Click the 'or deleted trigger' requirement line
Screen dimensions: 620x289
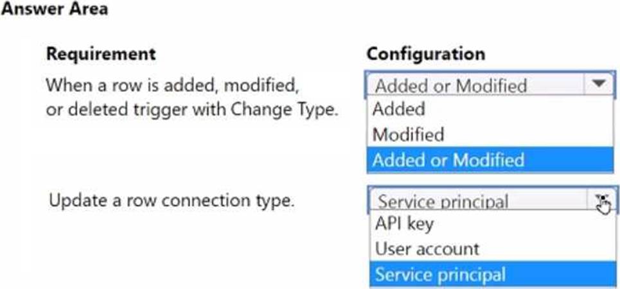click(192, 109)
